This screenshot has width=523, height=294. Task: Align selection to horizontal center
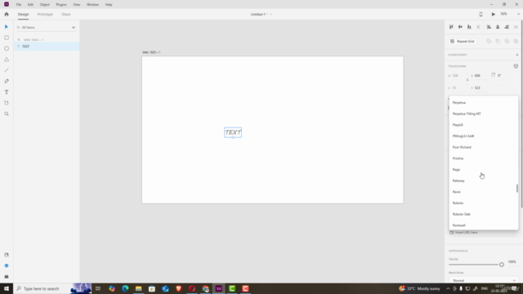tap(498, 27)
